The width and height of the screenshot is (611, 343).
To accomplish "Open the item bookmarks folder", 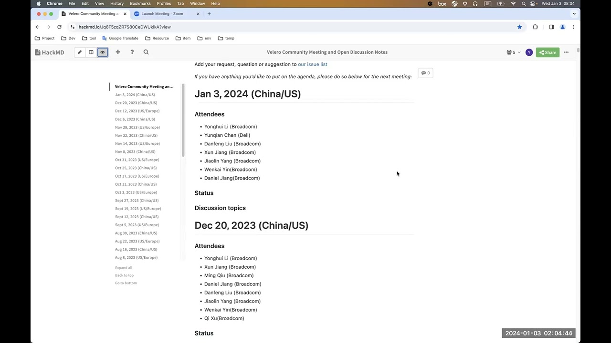I will (183, 38).
